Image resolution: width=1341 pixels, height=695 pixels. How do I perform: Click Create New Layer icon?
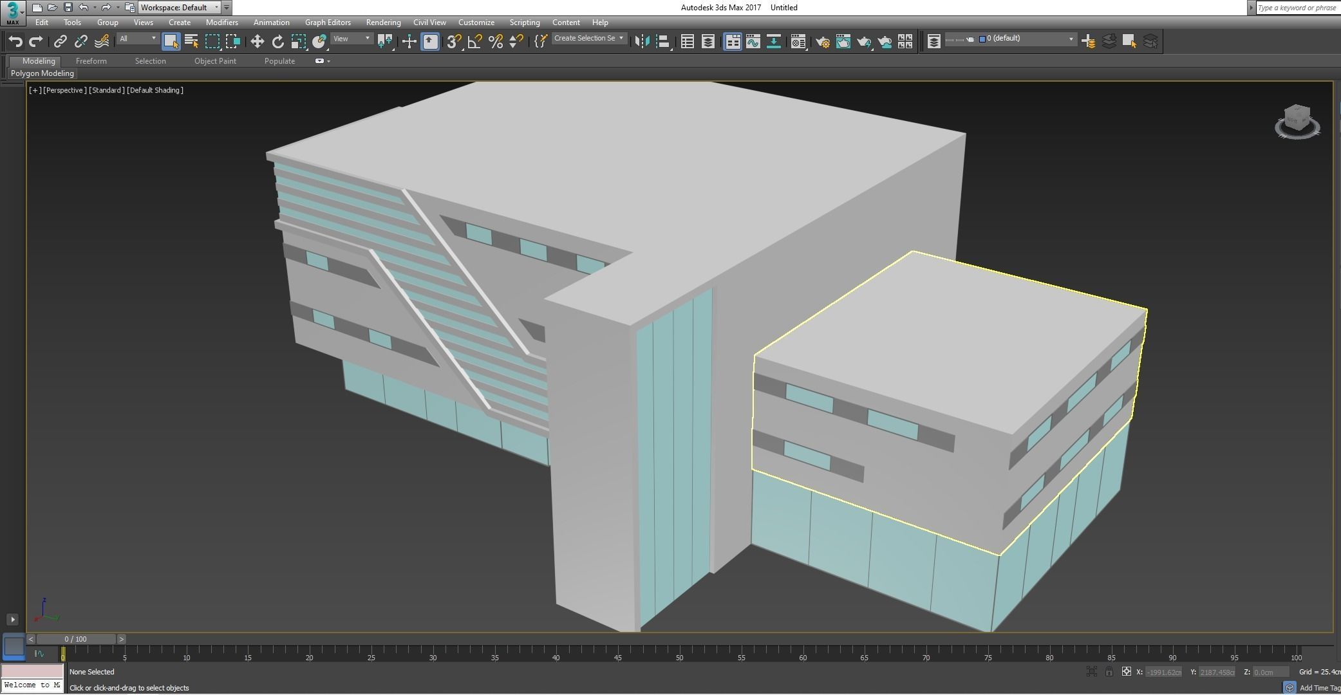click(x=1088, y=41)
